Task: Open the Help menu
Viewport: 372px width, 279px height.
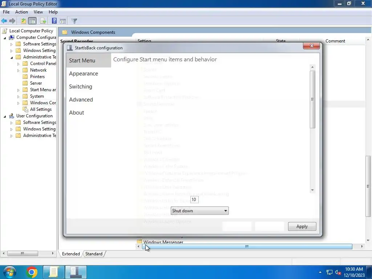Action: pyautogui.click(x=53, y=12)
